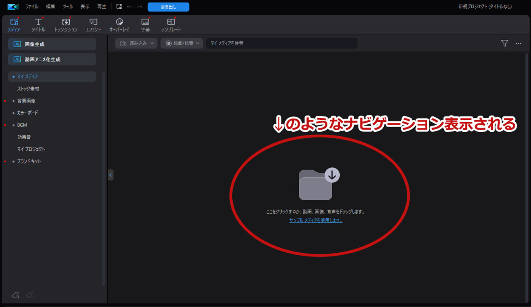Select the トランジション (Transitions) icon
The height and width of the screenshot is (307, 531).
66,24
